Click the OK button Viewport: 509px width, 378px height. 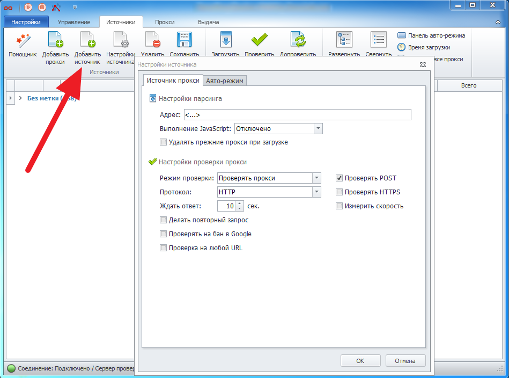tap(360, 361)
